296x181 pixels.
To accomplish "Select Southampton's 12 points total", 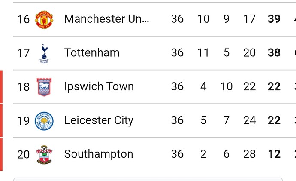I will pyautogui.click(x=274, y=154).
